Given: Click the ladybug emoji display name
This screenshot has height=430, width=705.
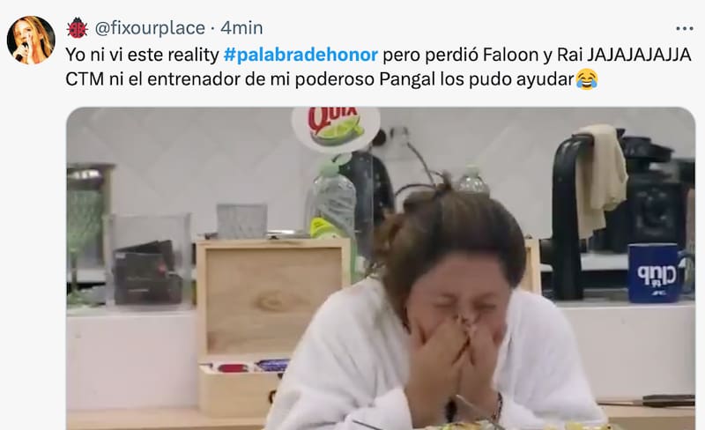Looking at the screenshot, I should pos(78,28).
